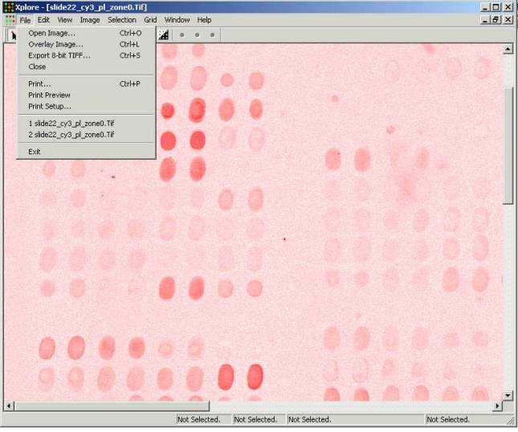
Task: Minimize the inner document window
Action: click(485, 20)
